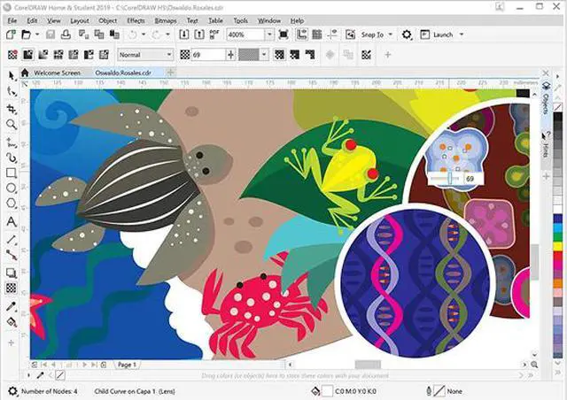
Task: Expand the Snap To dropdown
Action: point(391,35)
